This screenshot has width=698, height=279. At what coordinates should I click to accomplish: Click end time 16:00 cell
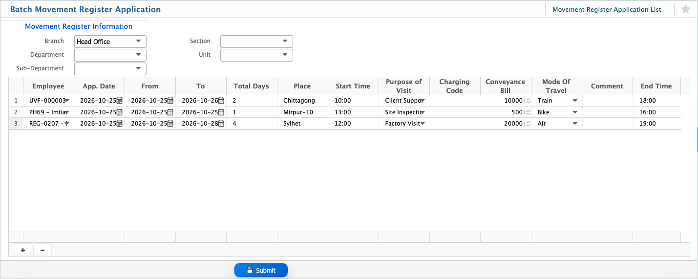656,112
